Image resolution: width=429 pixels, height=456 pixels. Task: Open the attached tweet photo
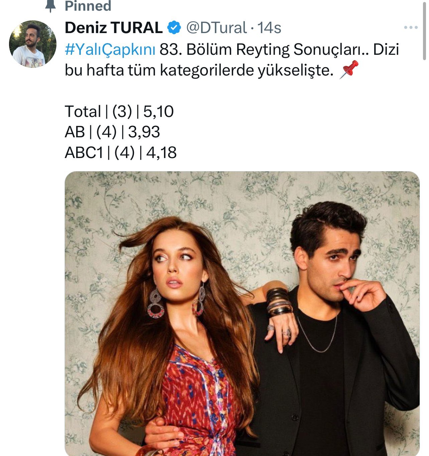tap(242, 314)
